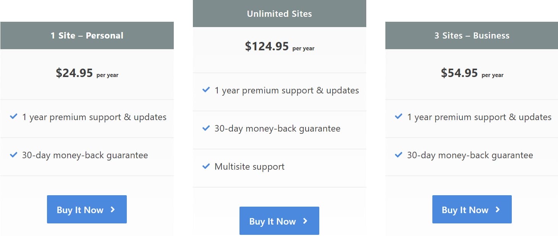Click checkmark by Unlimited plan money-back guarantee

click(206, 128)
